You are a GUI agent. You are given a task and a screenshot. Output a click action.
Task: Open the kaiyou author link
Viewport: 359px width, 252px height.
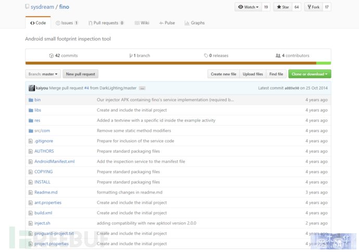pyautogui.click(x=42, y=88)
